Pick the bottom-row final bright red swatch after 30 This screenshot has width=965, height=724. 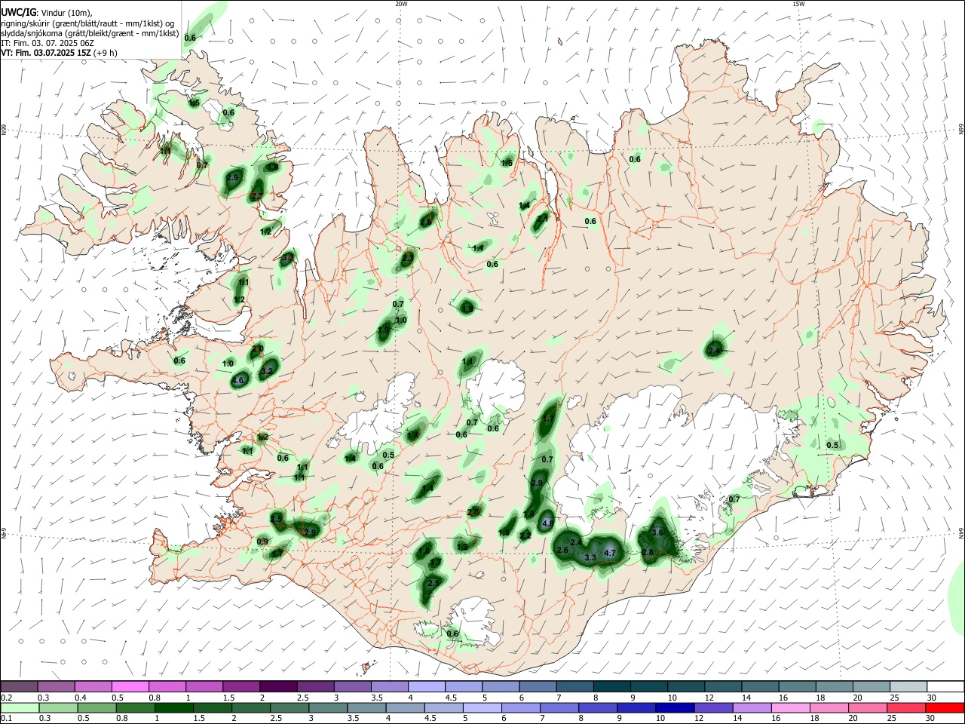click(945, 708)
